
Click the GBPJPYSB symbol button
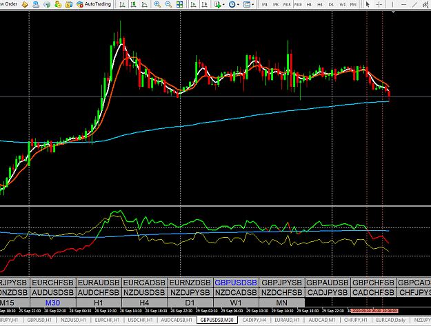point(282,283)
